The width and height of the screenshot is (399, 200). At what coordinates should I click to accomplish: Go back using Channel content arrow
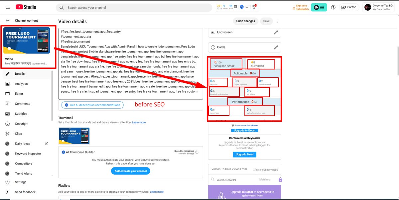(x=8, y=21)
